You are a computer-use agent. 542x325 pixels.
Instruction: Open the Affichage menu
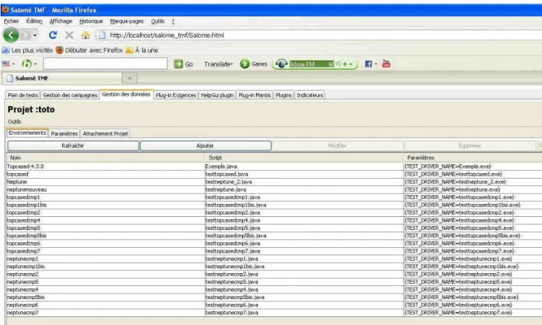61,21
